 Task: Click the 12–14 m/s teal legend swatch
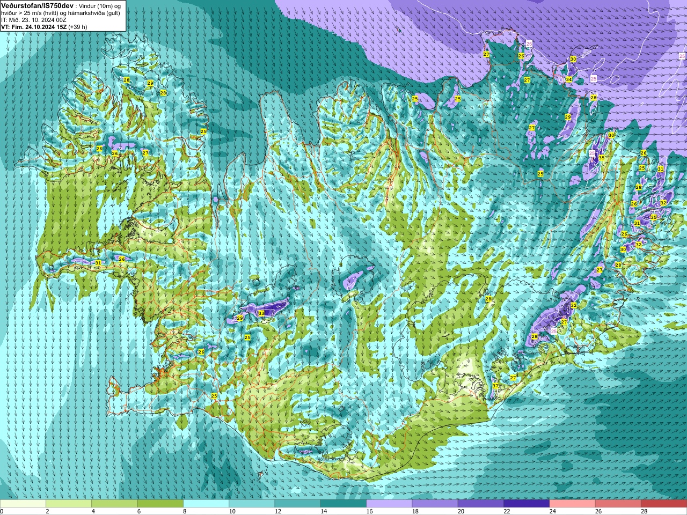click(298, 503)
